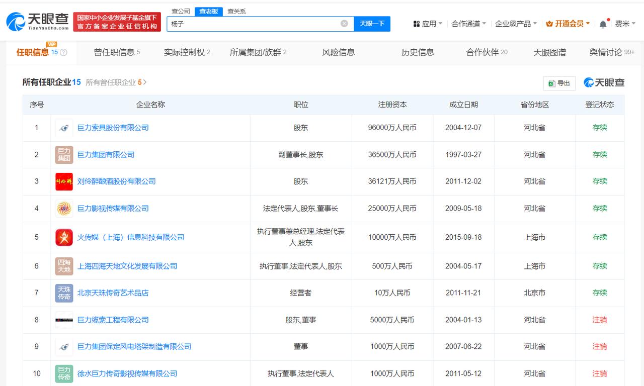644x386 pixels.
Task: Open the 巨力索具股份有限公司 link
Action: [x=113, y=128]
